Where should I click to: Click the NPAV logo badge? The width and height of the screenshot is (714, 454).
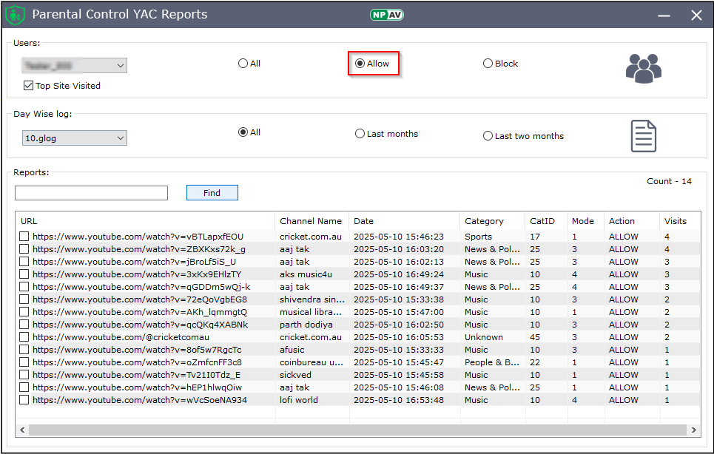386,15
